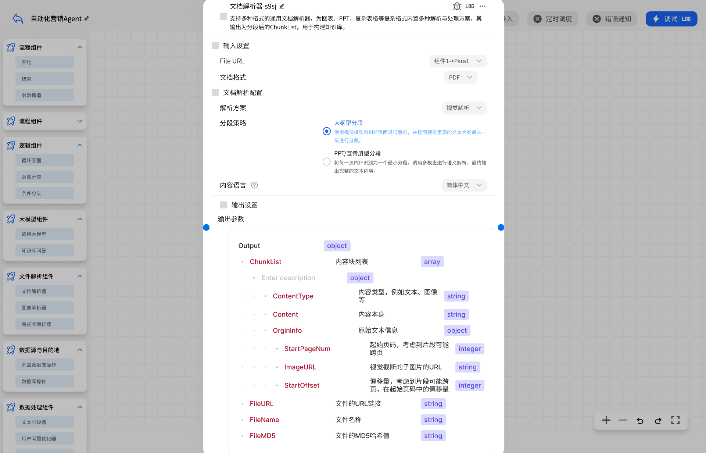
Task: Open the 文档格式 PDF dropdown
Action: (x=461, y=78)
